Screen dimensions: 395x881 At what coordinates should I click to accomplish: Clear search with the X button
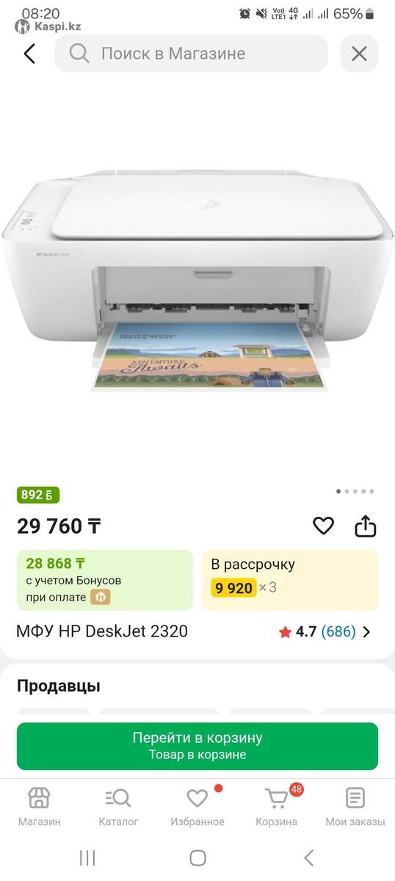pyautogui.click(x=359, y=54)
